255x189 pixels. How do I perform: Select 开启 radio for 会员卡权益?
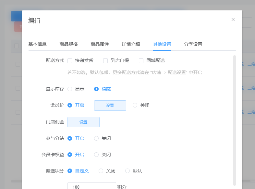coord(70,155)
